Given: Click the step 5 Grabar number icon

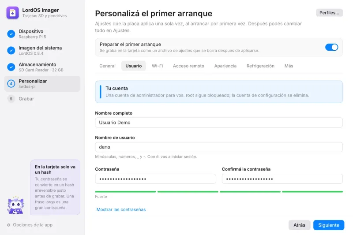Looking at the screenshot, I should [x=11, y=99].
